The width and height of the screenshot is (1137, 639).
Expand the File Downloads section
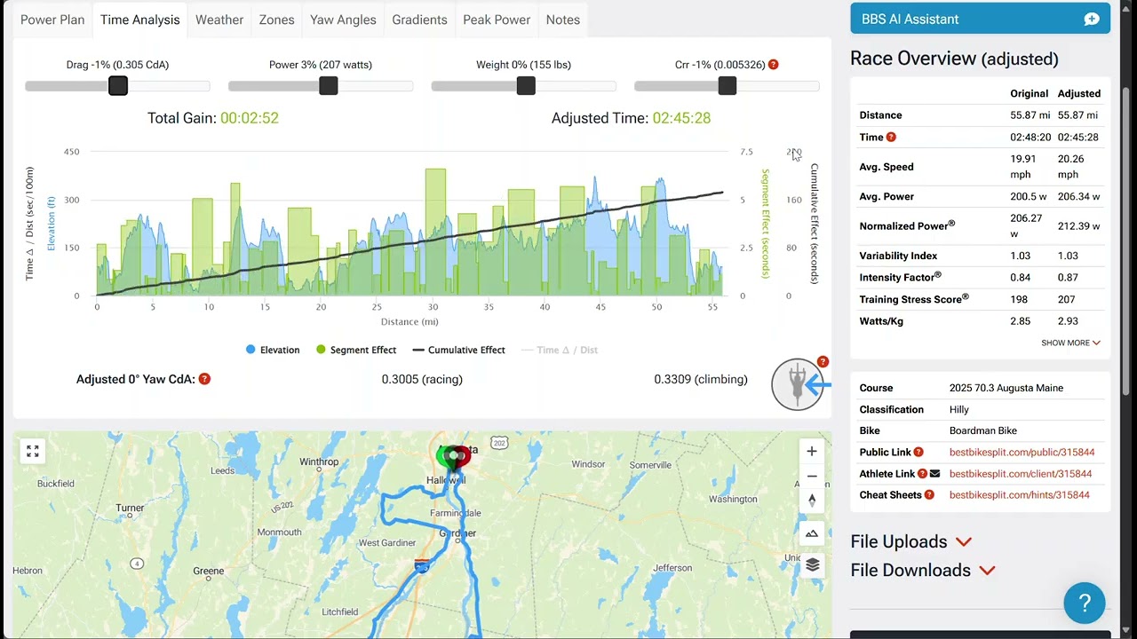coord(923,570)
